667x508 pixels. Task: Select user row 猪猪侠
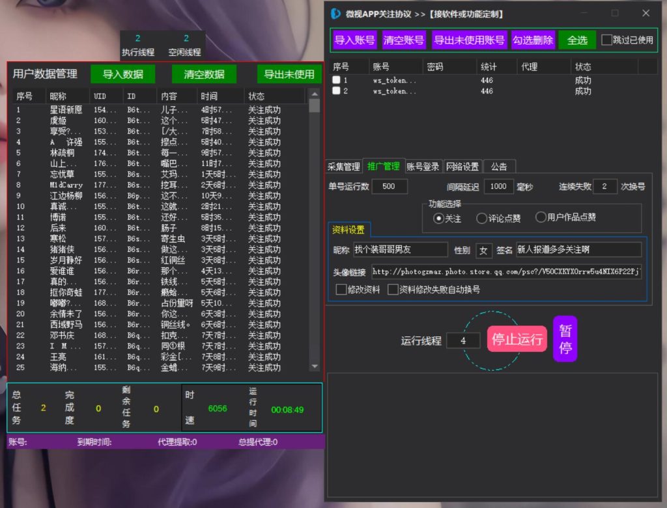[x=160, y=249]
